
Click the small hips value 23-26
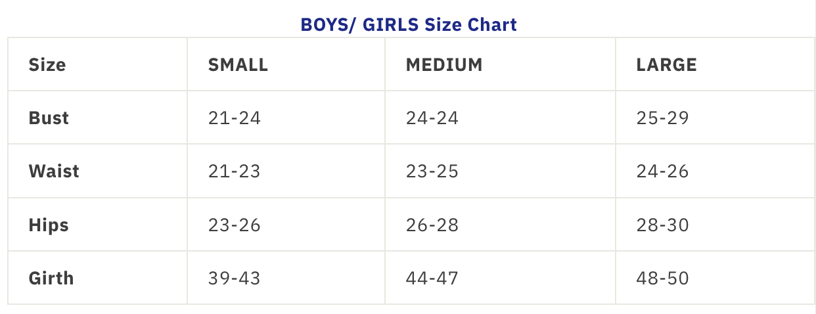tap(235, 225)
